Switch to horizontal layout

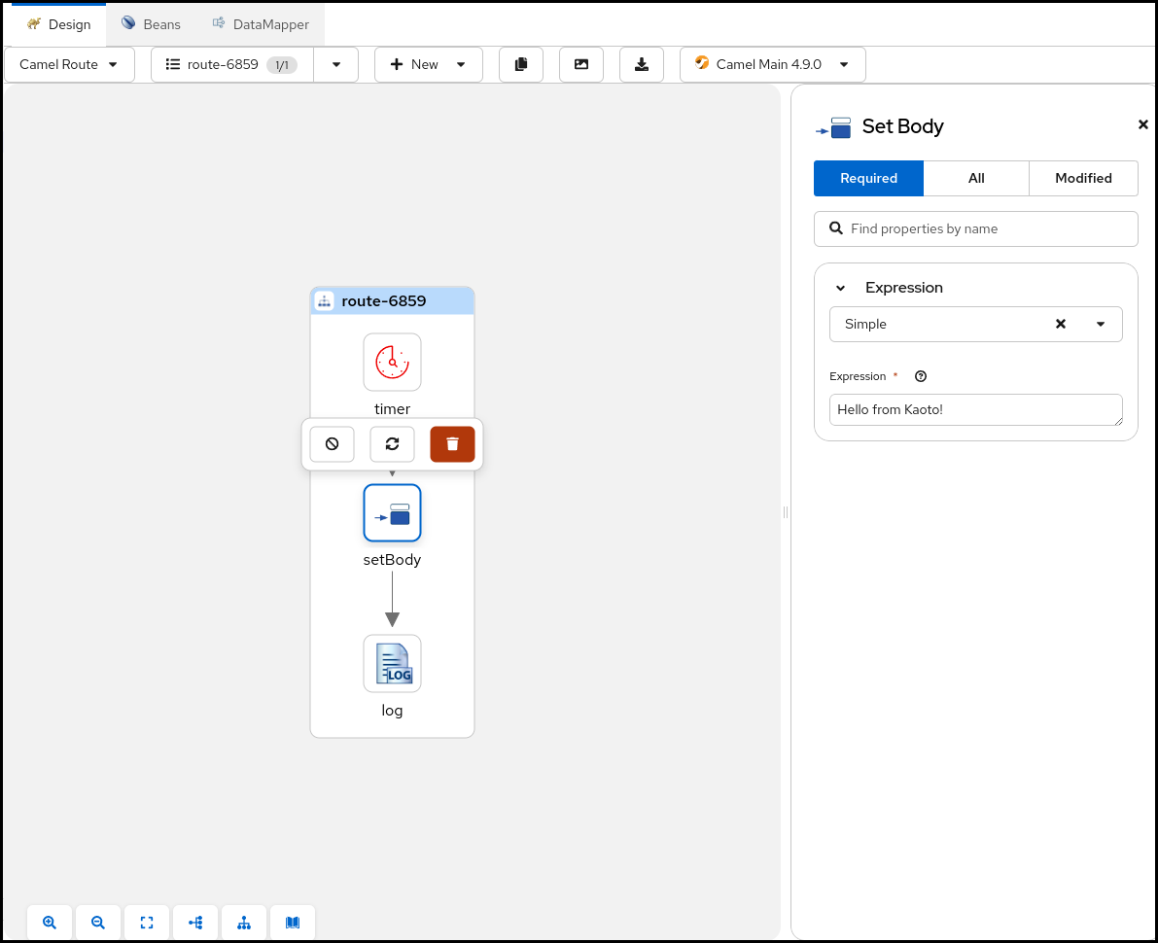195,923
